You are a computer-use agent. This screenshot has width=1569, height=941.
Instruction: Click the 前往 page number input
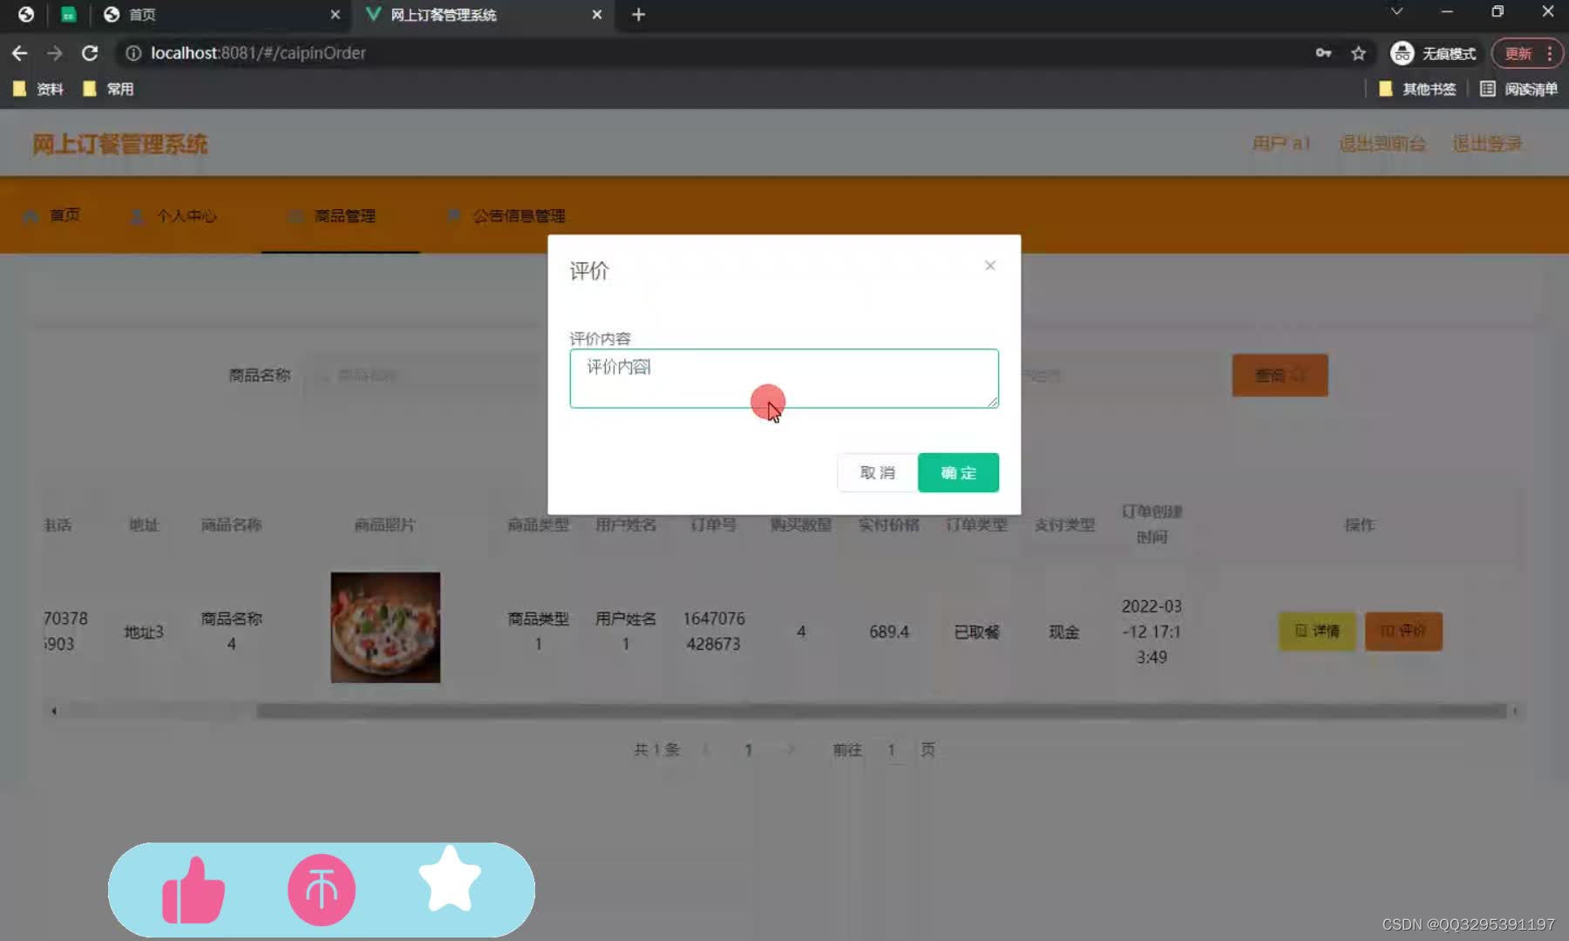[x=891, y=749]
